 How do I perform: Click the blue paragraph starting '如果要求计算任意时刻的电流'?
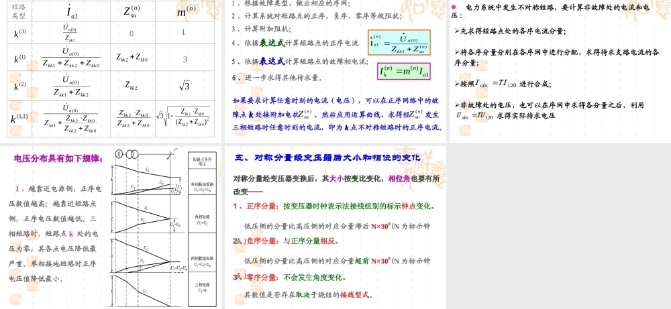(336, 114)
